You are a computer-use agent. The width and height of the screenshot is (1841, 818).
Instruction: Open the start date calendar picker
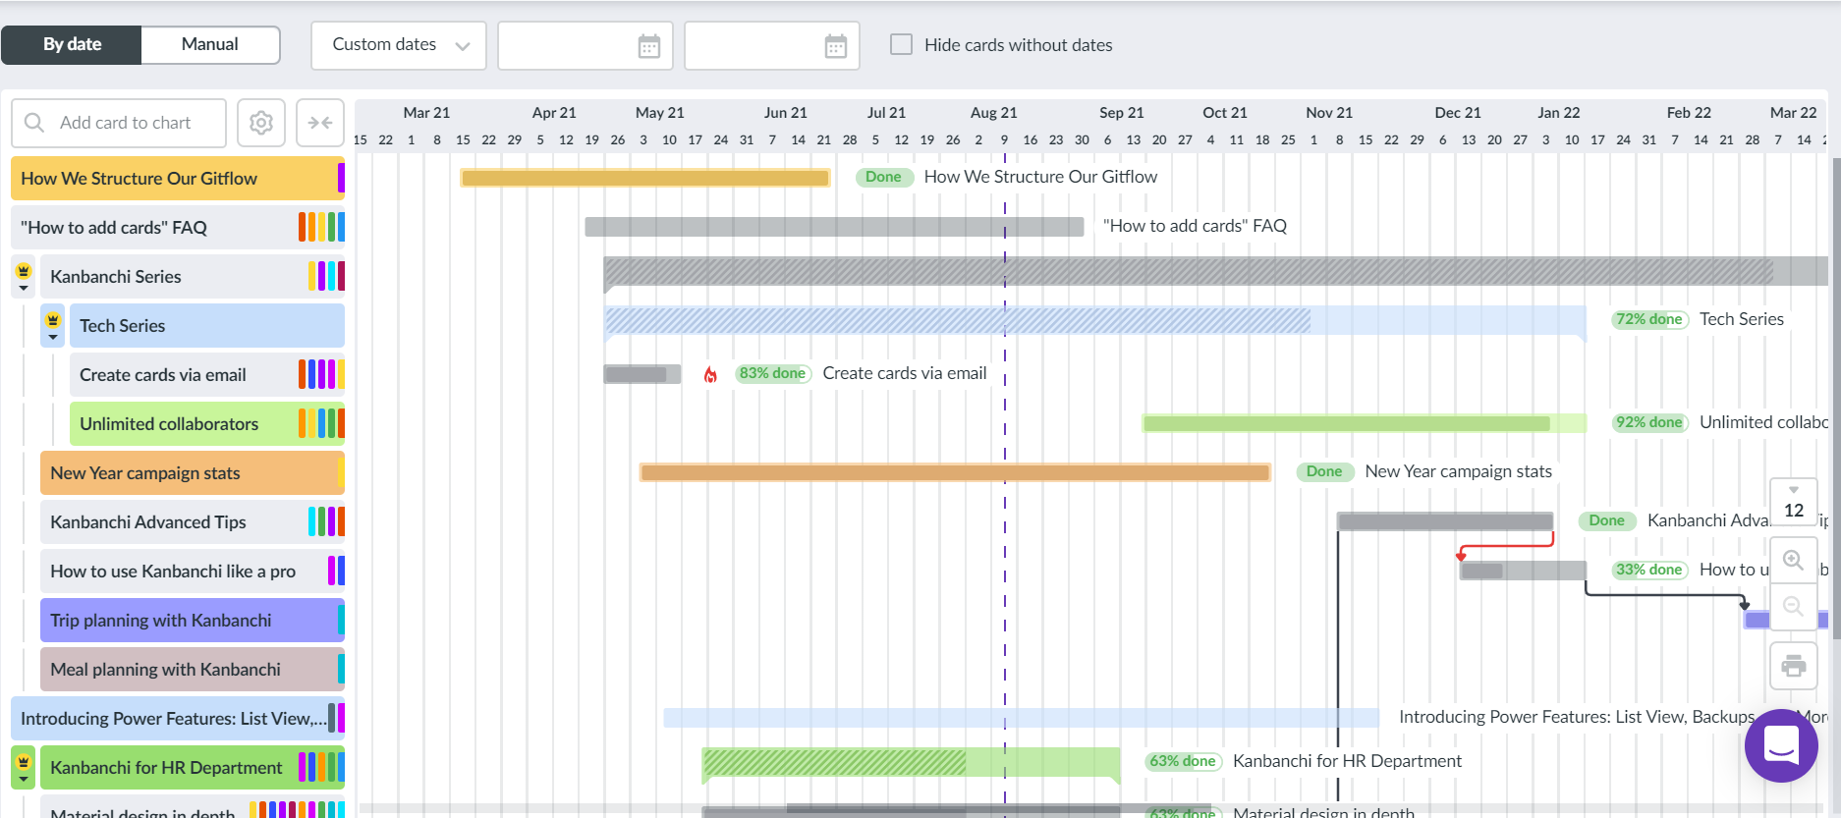click(648, 46)
